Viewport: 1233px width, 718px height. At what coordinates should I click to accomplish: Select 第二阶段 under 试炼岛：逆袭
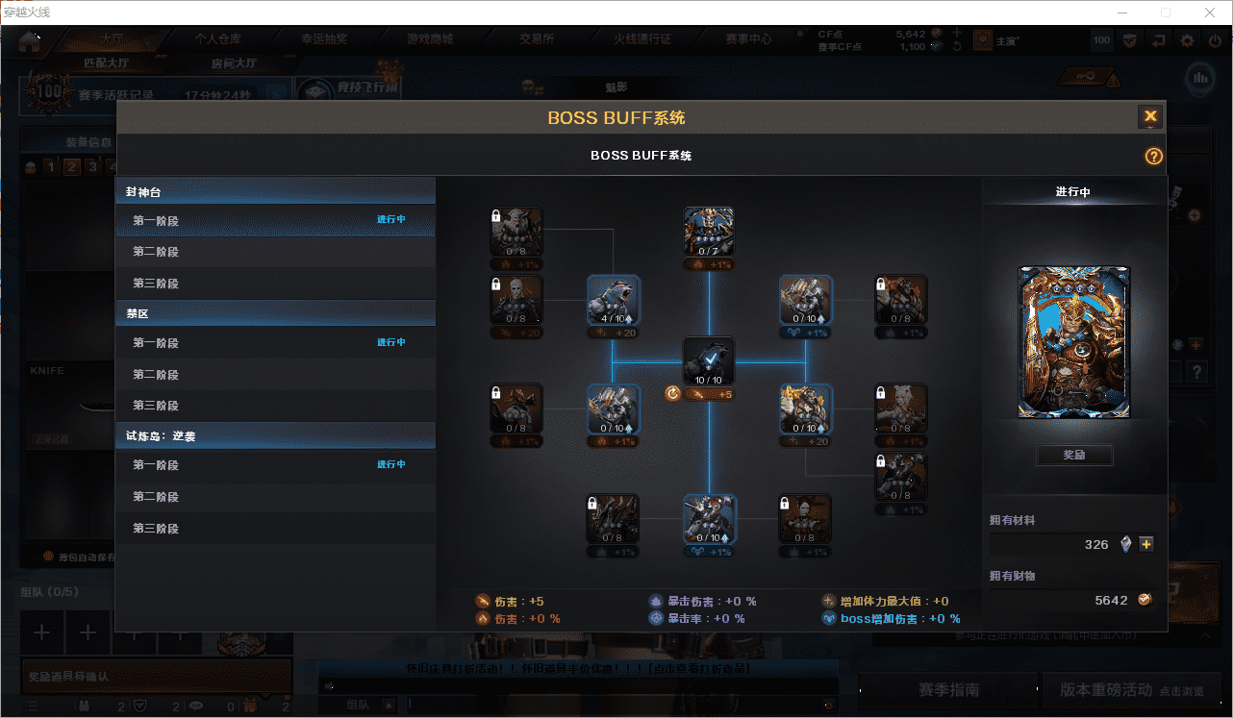pyautogui.click(x=275, y=497)
